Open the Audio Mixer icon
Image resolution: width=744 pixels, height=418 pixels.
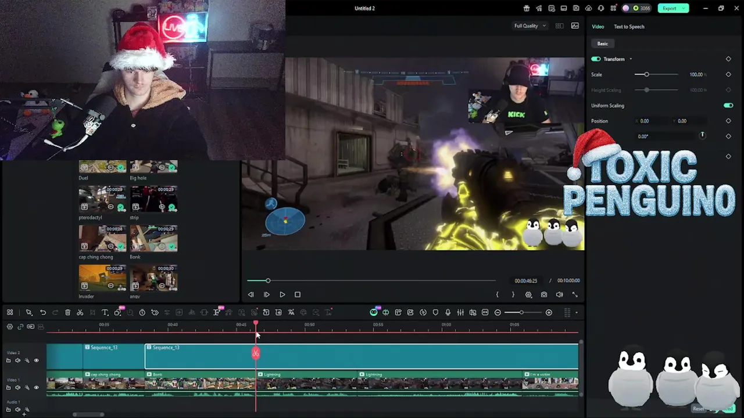[x=460, y=312]
